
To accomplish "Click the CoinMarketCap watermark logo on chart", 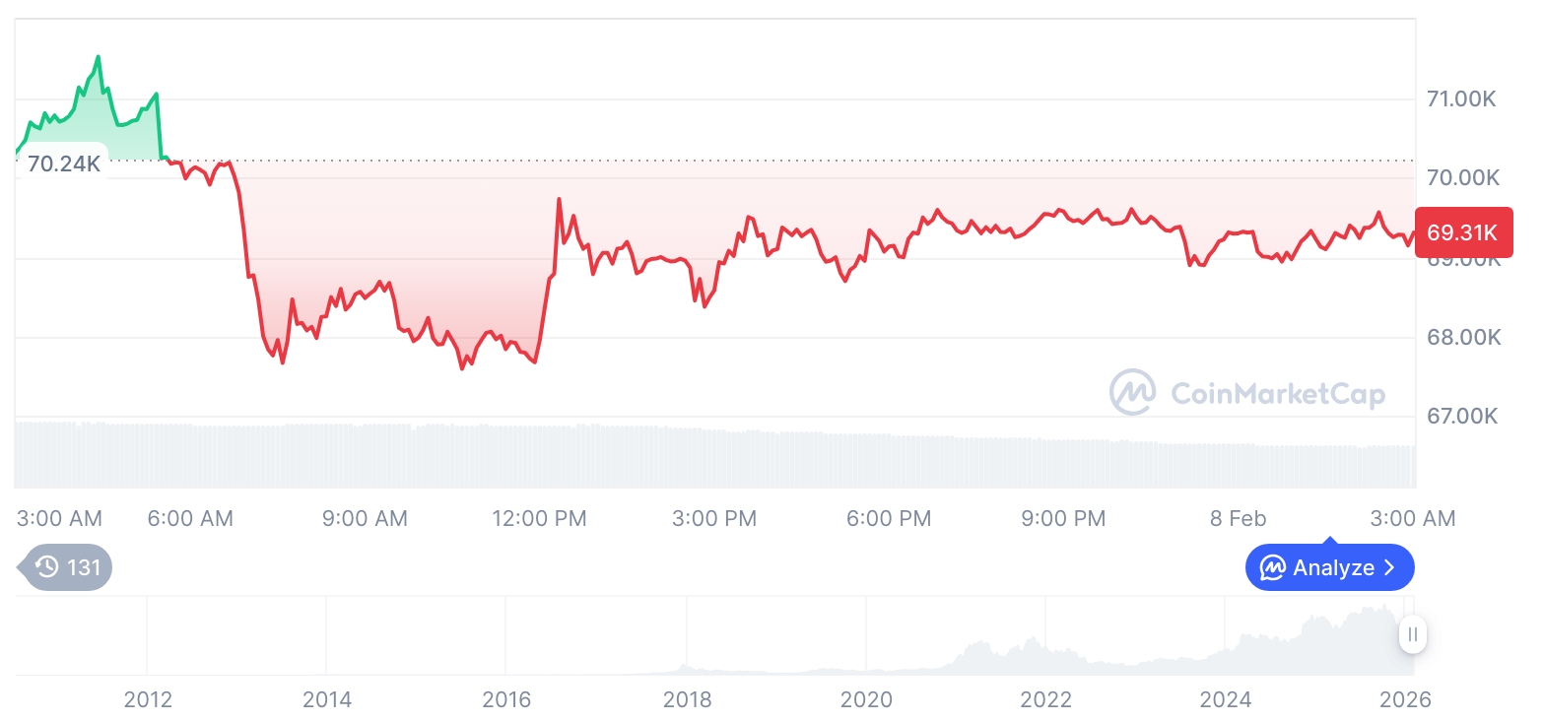I will click(1133, 393).
